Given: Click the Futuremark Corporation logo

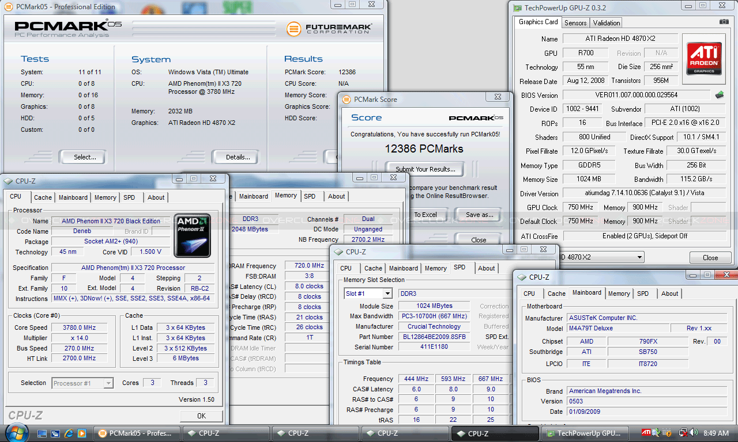Looking at the screenshot, I should (x=329, y=29).
